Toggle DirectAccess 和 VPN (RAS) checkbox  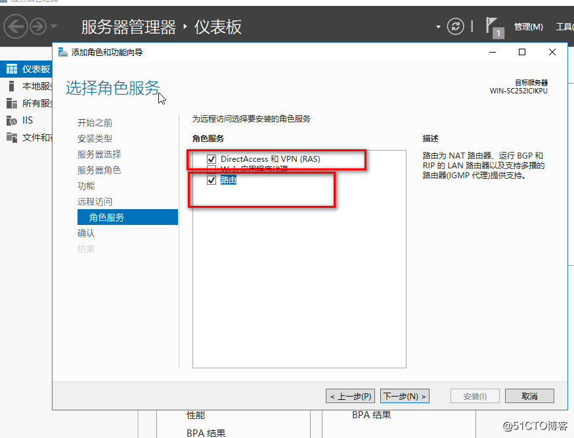point(211,159)
